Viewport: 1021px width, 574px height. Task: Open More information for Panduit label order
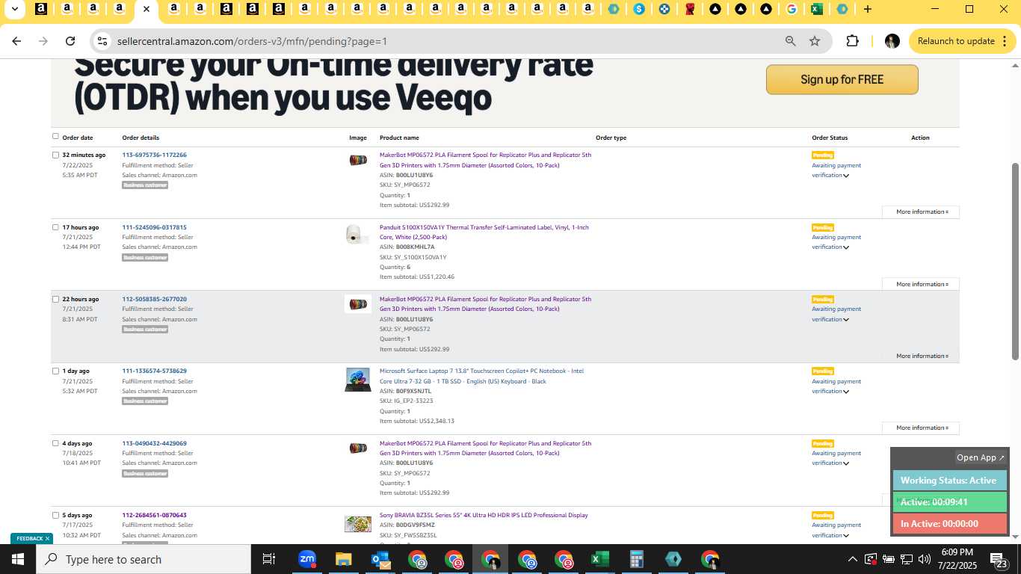click(x=921, y=284)
